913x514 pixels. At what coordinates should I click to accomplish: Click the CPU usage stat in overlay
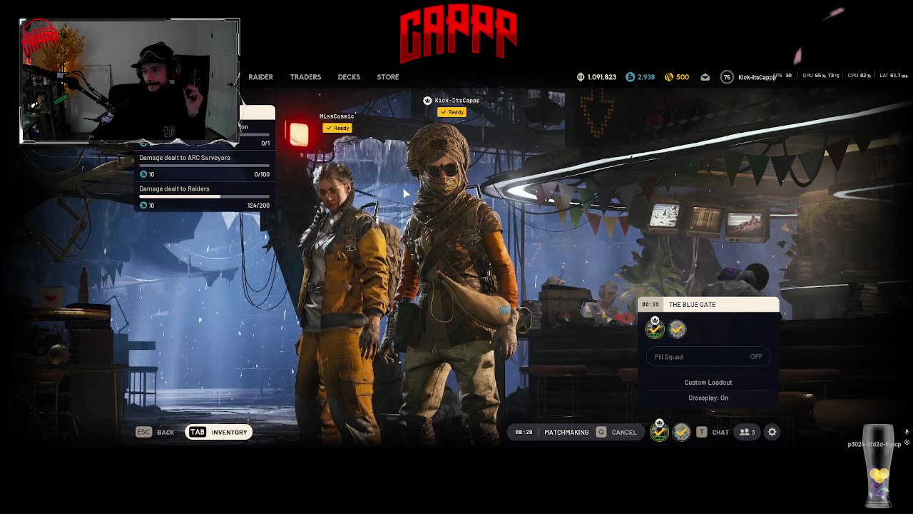[860, 75]
